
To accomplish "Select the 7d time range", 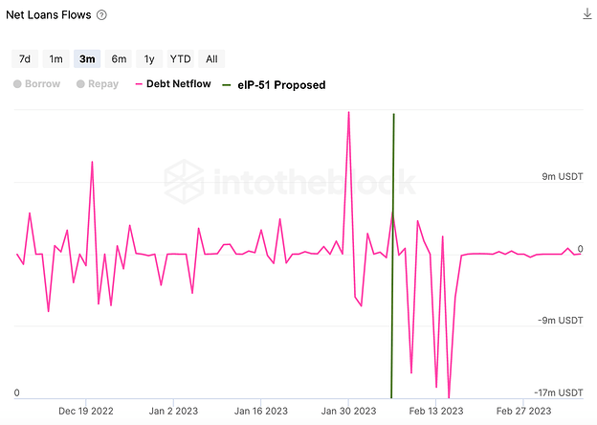I will 25,58.
